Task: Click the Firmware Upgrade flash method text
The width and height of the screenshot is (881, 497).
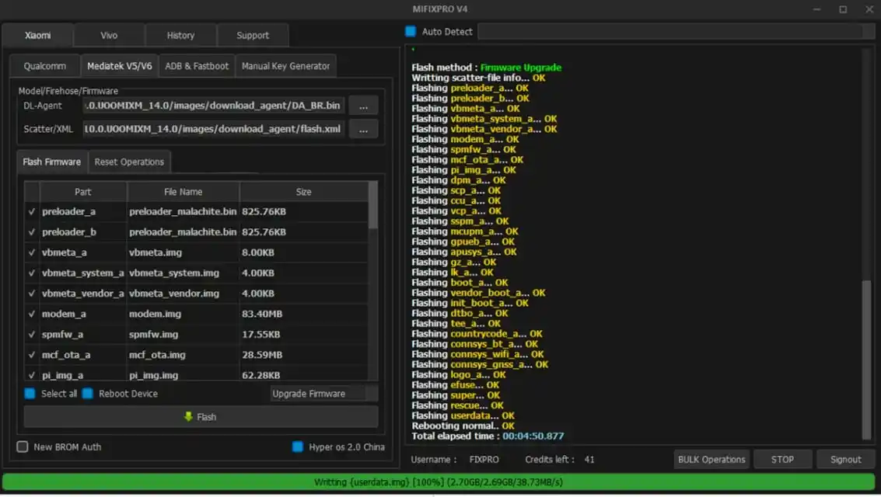Action: coord(520,68)
